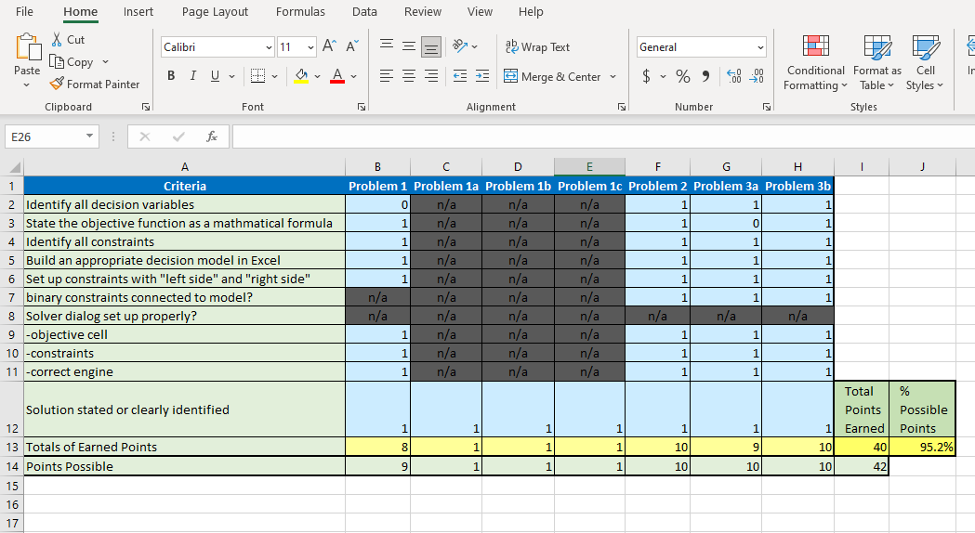
Task: Switch to the Page Layout tab
Action: (215, 12)
